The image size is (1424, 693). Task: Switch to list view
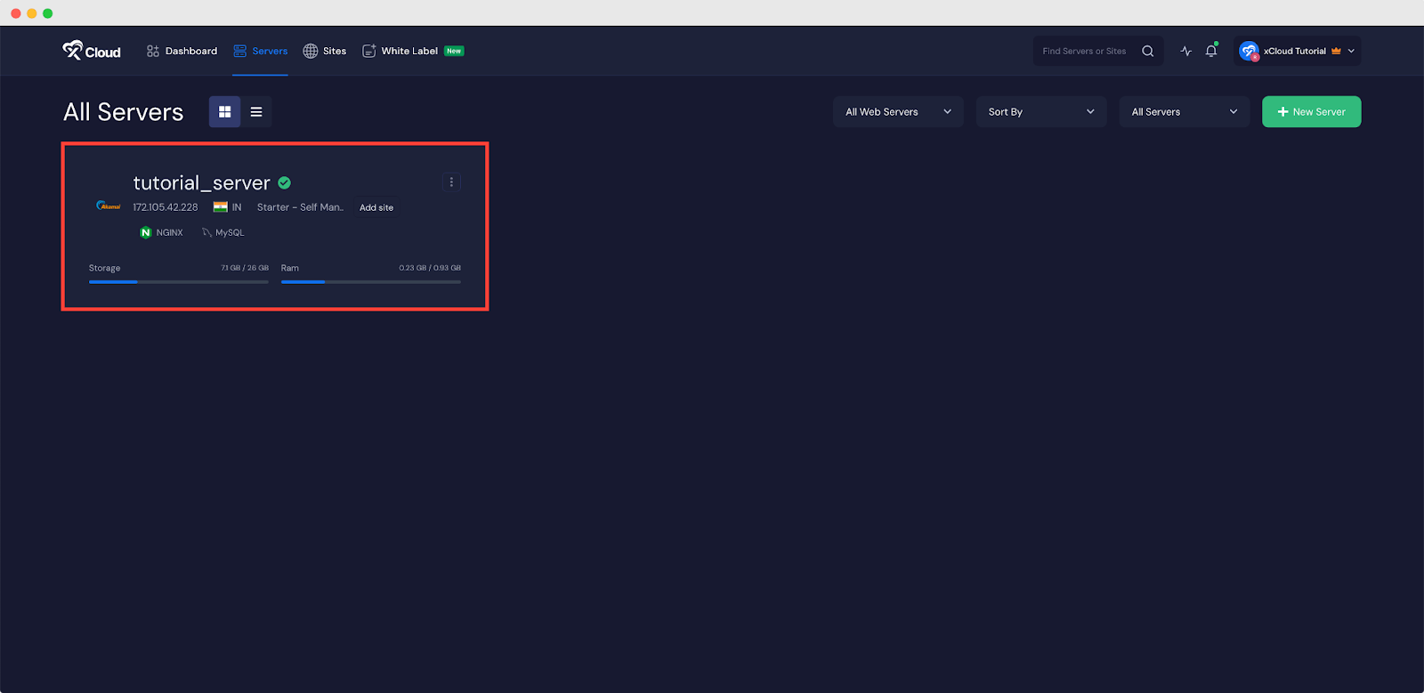tap(256, 112)
